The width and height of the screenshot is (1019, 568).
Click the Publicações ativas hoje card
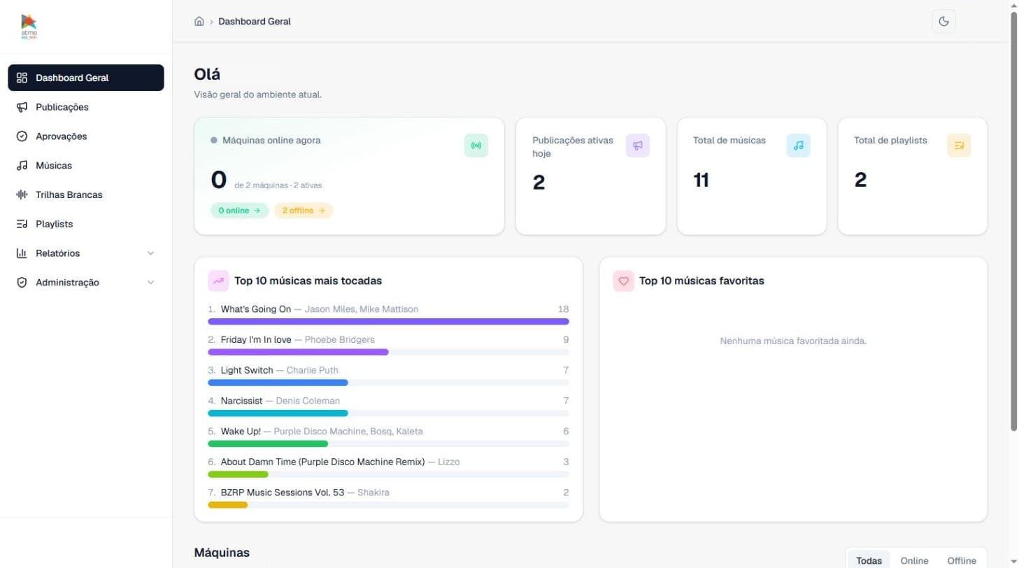pyautogui.click(x=590, y=176)
